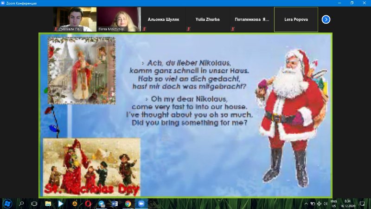Click text 'Hab so viel an dich gedacht'
This screenshot has height=209, width=371.
pos(189,78)
